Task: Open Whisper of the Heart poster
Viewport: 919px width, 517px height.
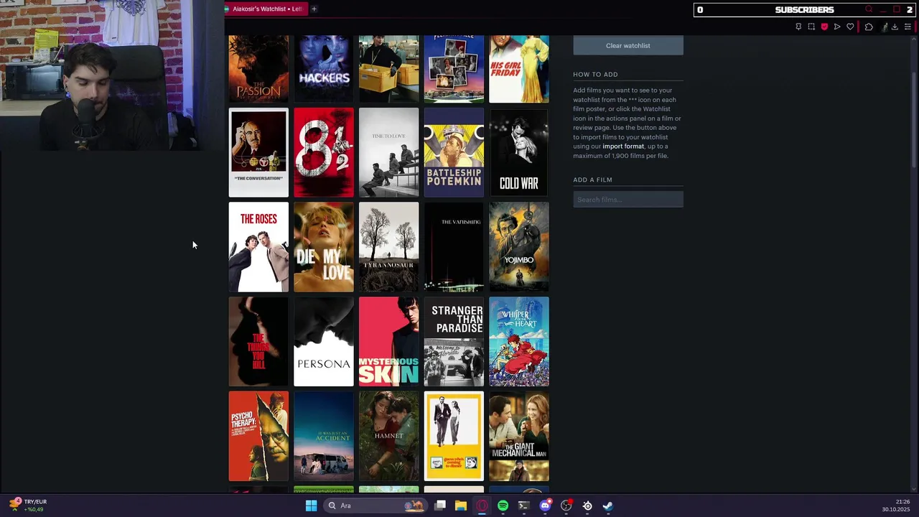Action: (519, 342)
